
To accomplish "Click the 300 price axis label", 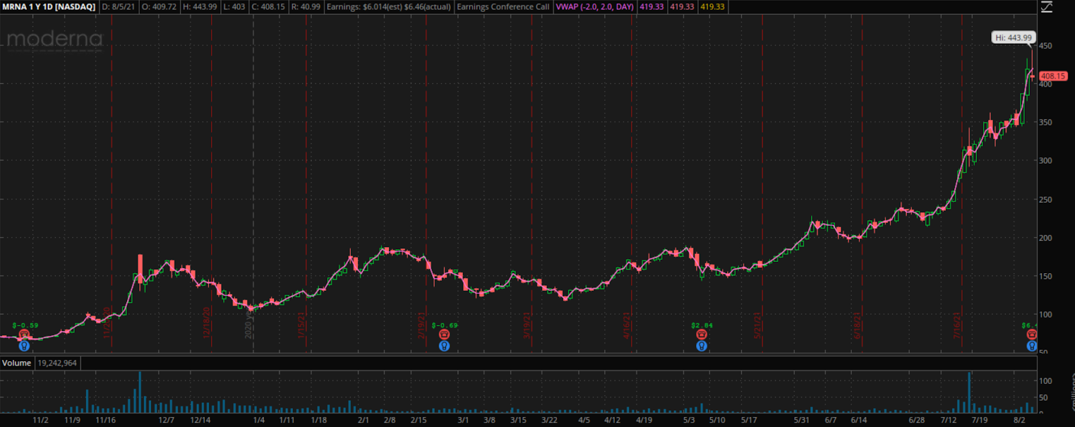I will (1045, 161).
